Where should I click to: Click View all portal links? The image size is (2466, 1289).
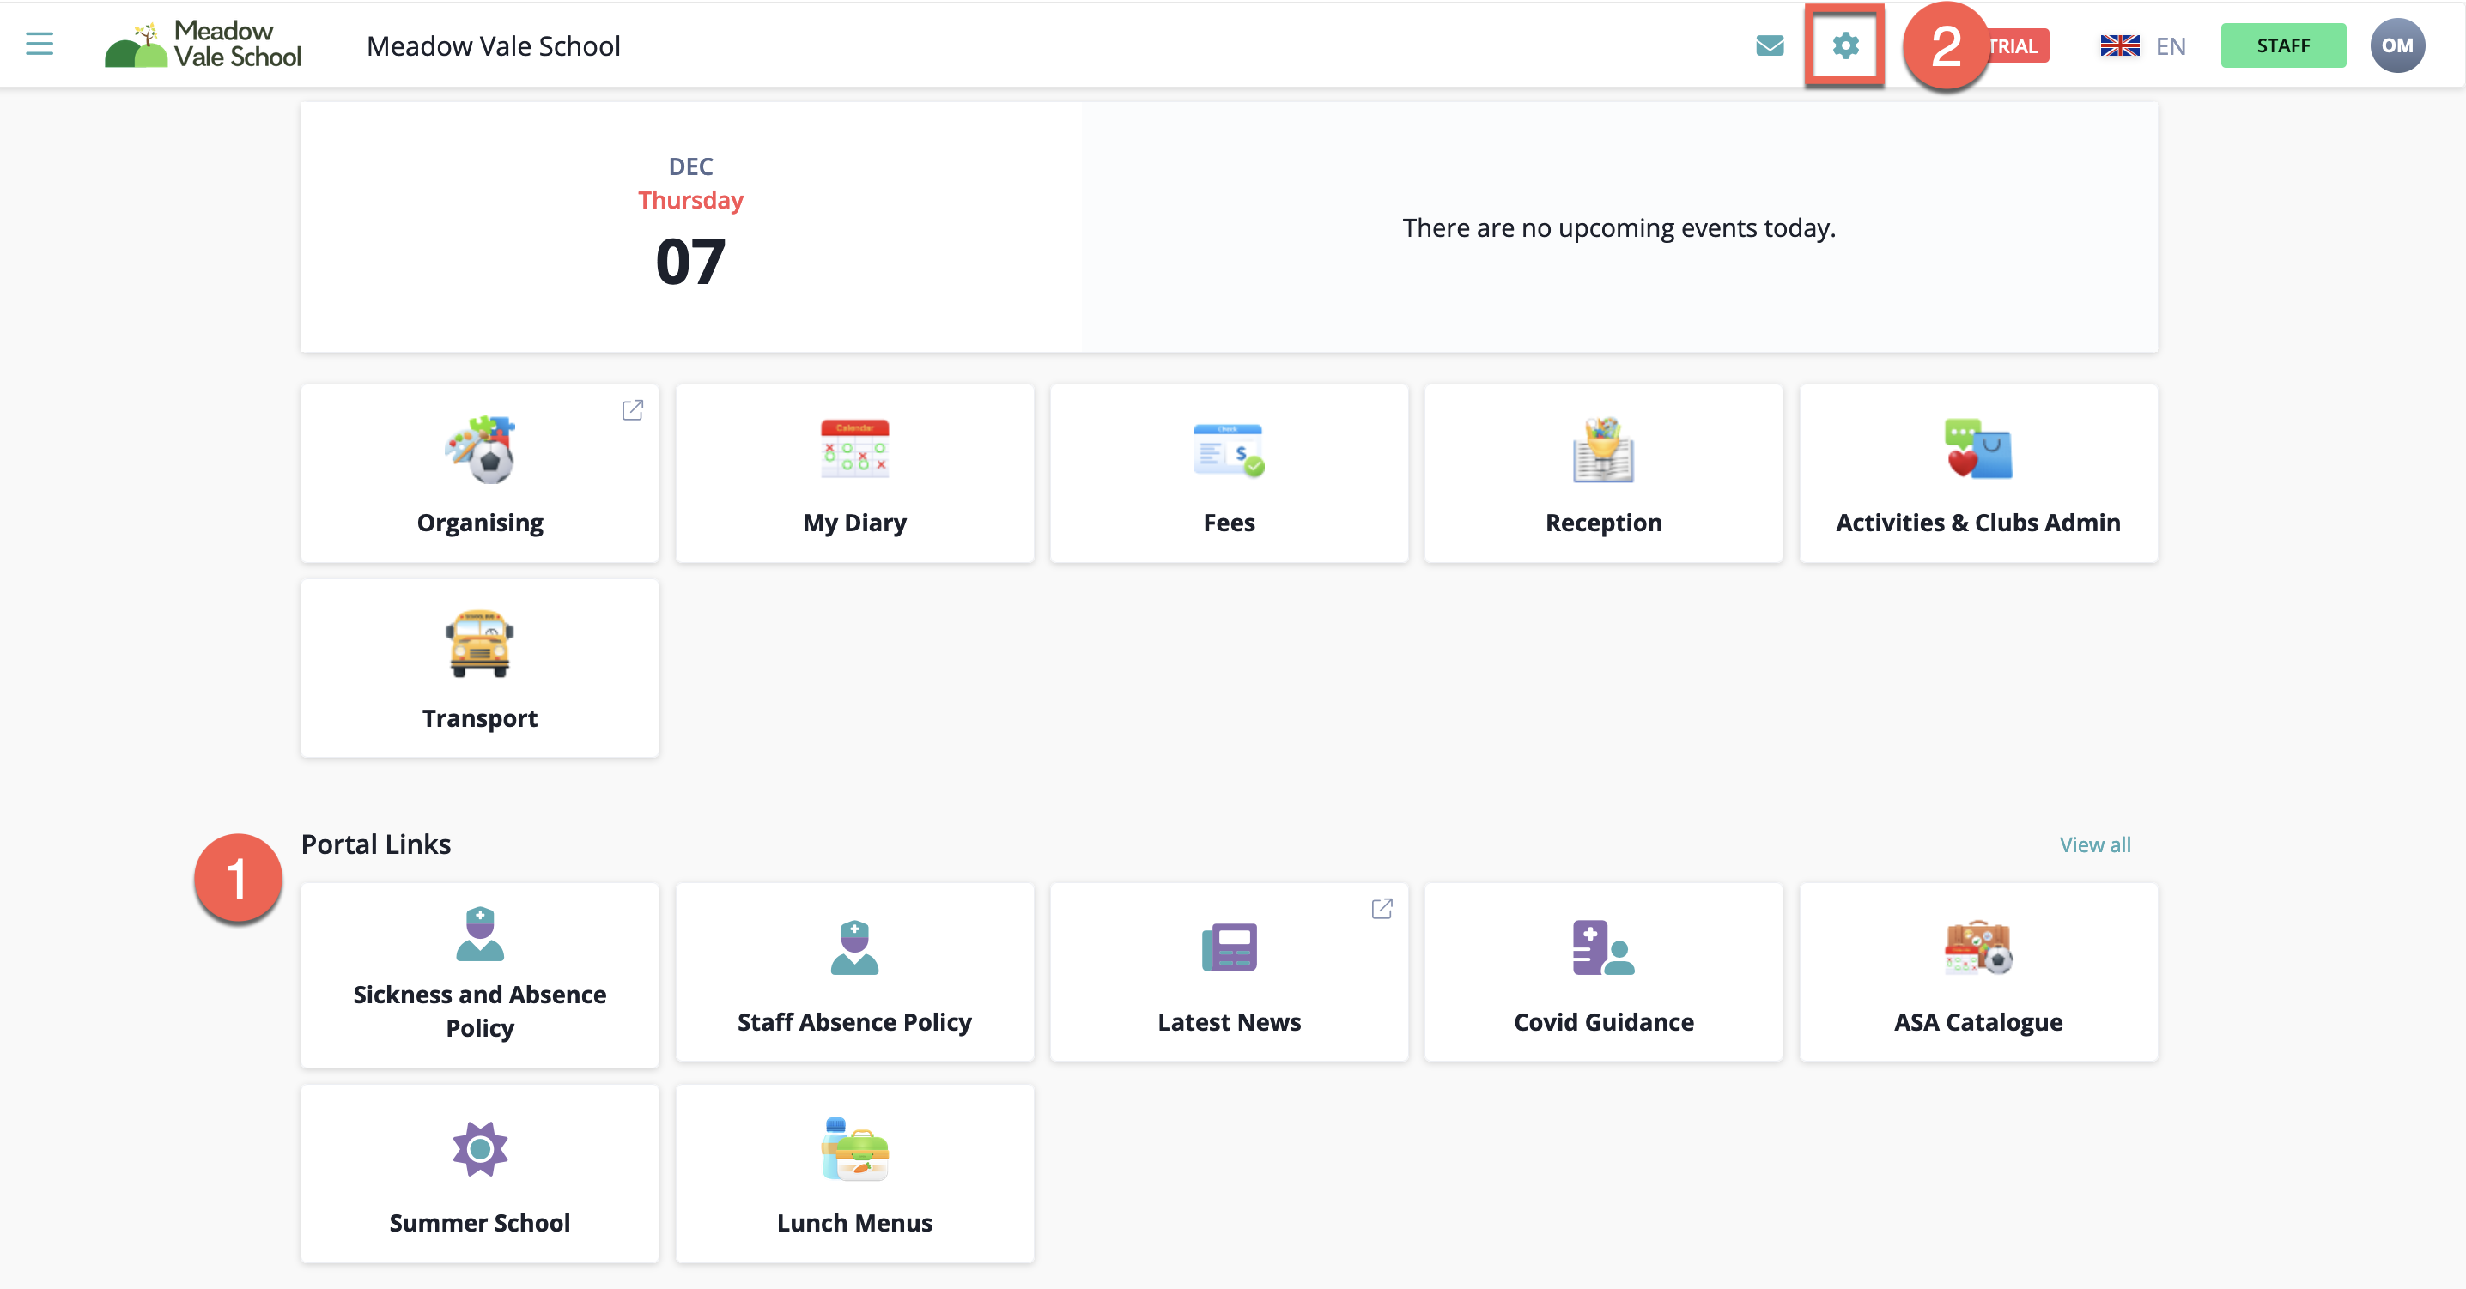pyautogui.click(x=2094, y=845)
